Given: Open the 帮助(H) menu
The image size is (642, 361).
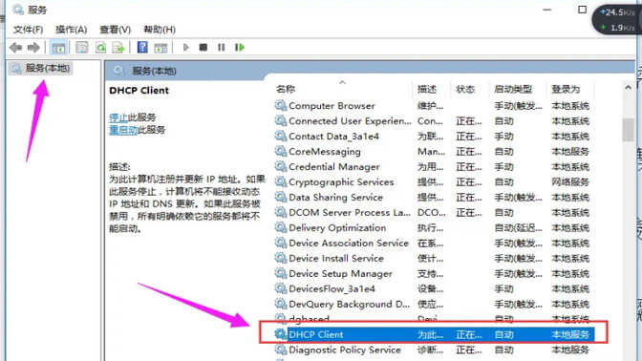Looking at the screenshot, I should 160,30.
